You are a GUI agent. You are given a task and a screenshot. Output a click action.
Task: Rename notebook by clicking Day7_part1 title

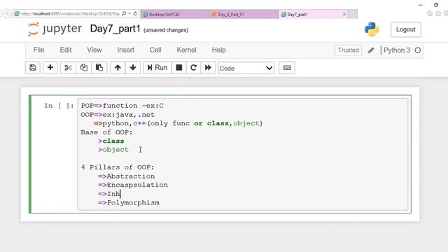coord(115,29)
